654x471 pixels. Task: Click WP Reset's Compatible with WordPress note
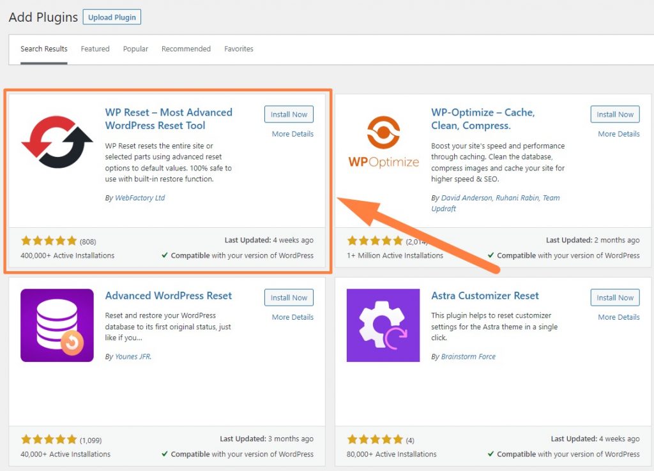(238, 255)
